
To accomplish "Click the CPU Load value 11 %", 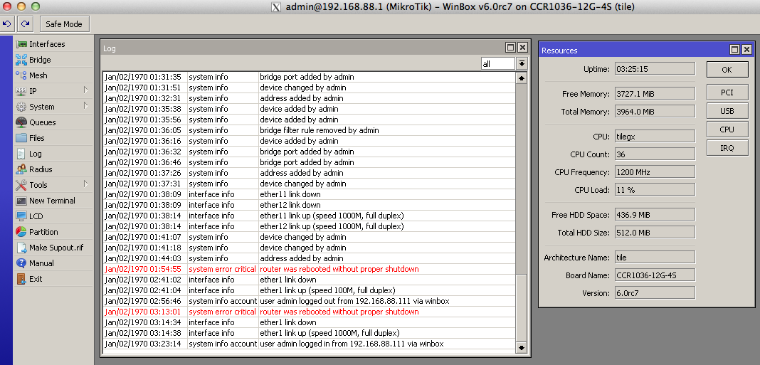I will 655,189.
